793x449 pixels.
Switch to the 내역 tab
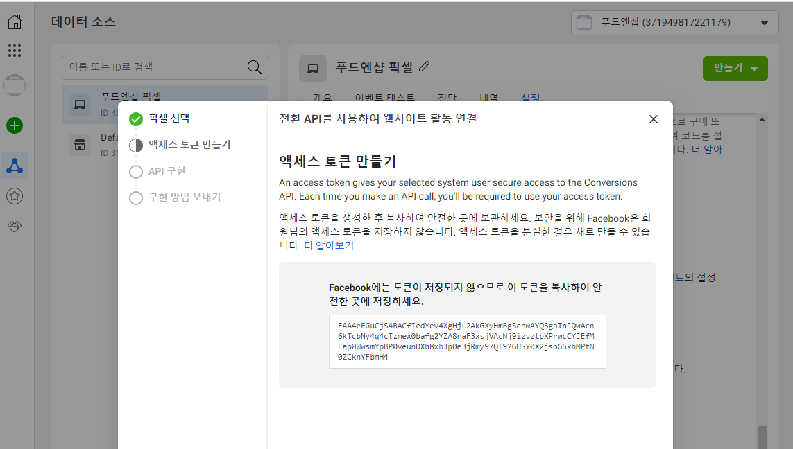coord(488,98)
